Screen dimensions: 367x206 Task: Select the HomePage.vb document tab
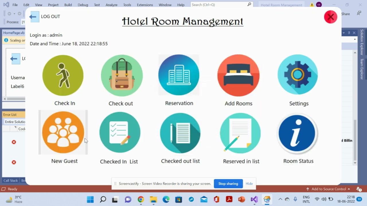click(14, 33)
